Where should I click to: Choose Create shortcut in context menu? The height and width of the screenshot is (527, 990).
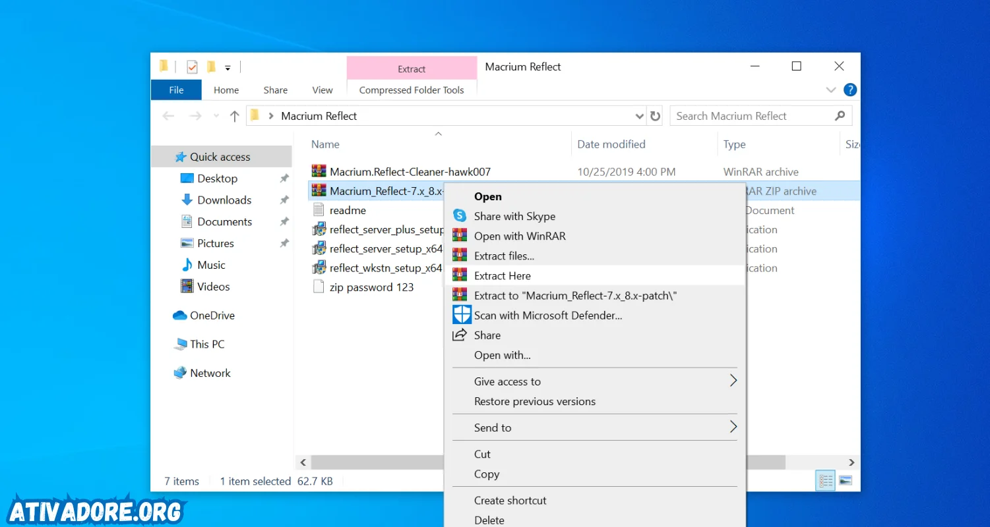[x=596, y=500]
